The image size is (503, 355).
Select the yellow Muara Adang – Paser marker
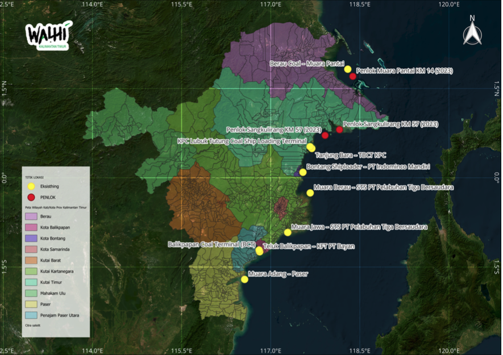click(244, 279)
